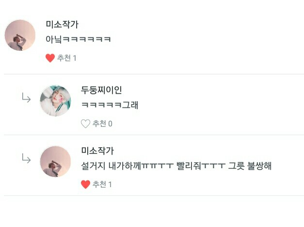Select the 미소작가 username on the first comment
Viewport: 304px width, 227px height.
62,24
